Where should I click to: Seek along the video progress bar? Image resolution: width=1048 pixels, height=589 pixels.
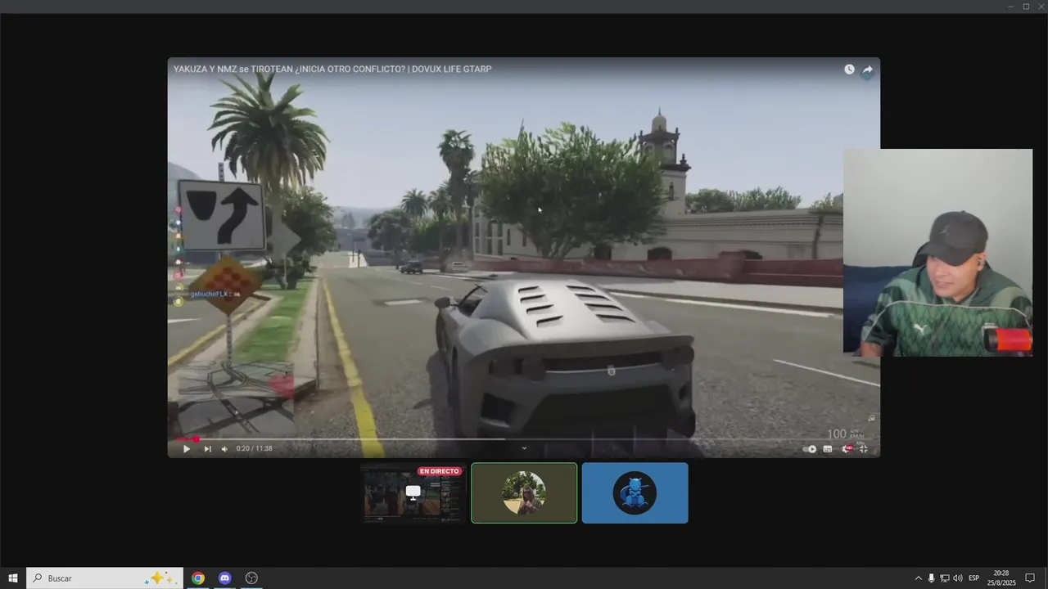[524, 439]
